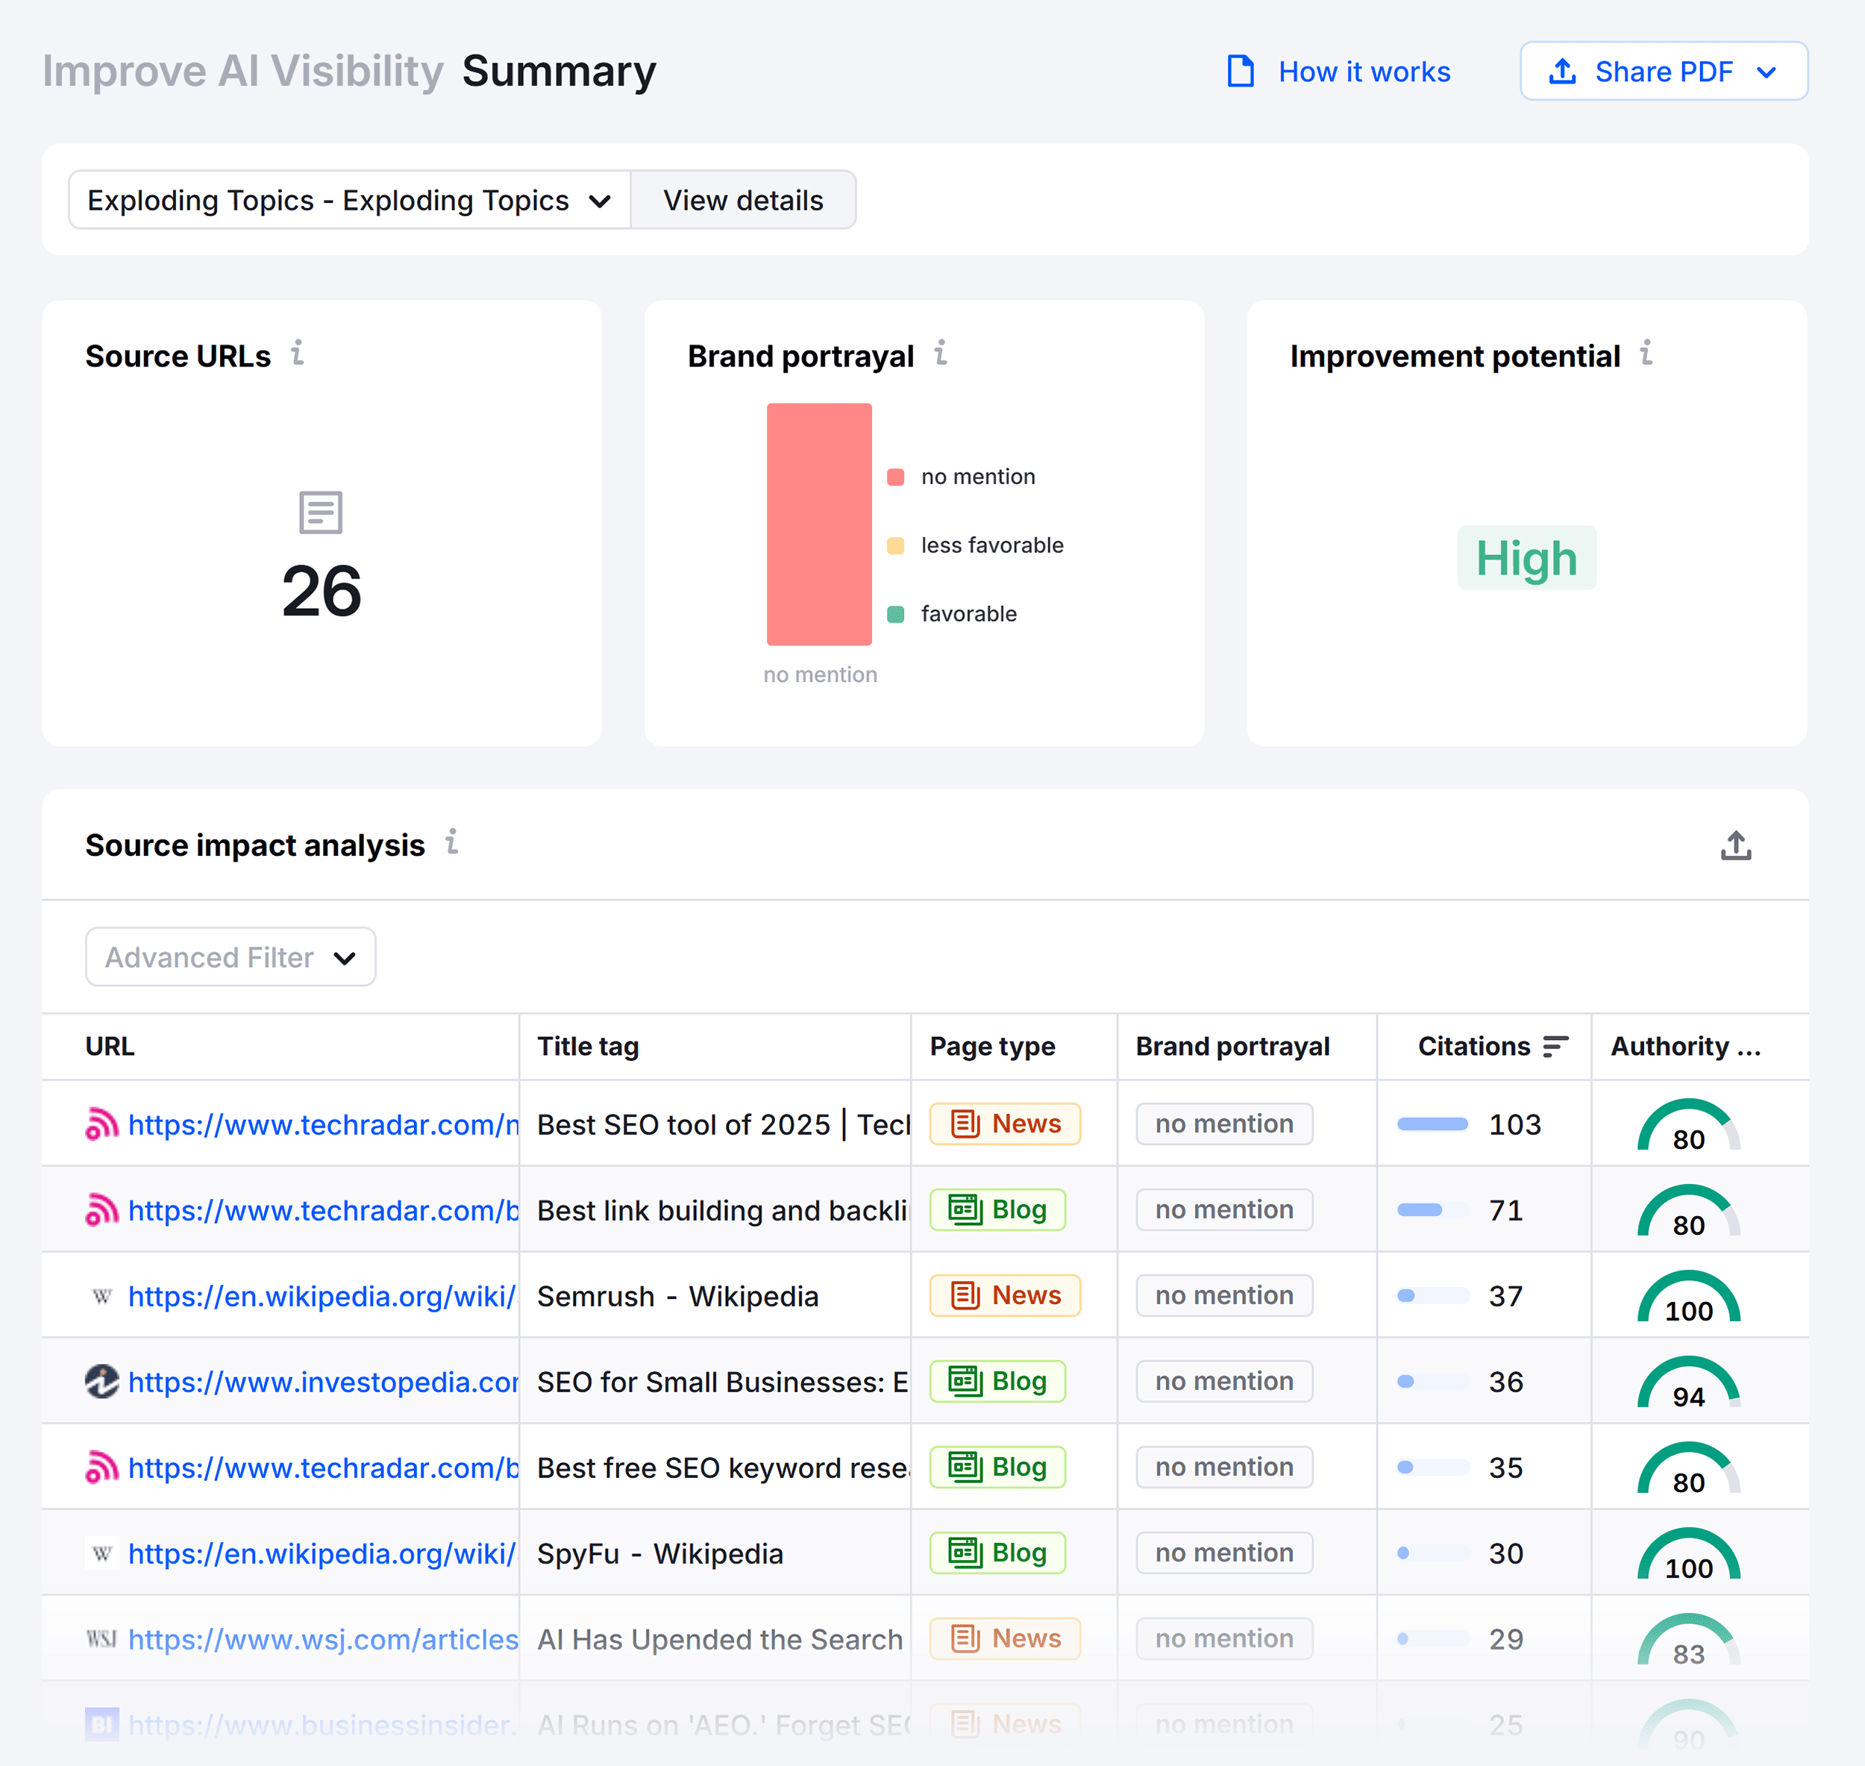
Task: Click the URL column header
Action: pyautogui.click(x=110, y=1047)
